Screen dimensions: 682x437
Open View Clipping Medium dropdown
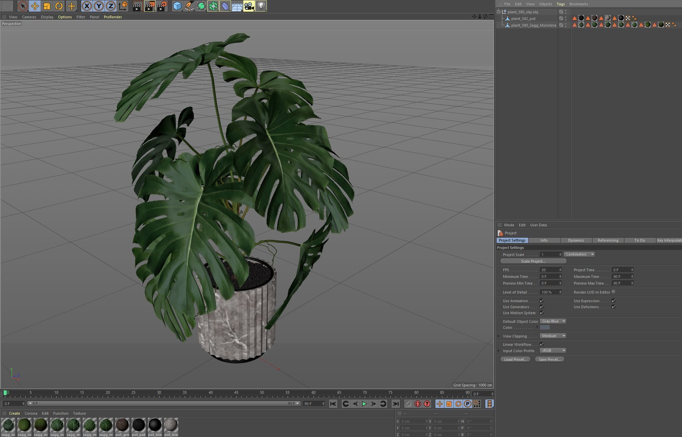coord(553,336)
